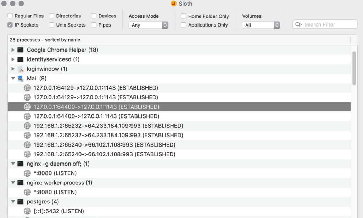
Task: Click the Search Filter field
Action: (x=325, y=24)
